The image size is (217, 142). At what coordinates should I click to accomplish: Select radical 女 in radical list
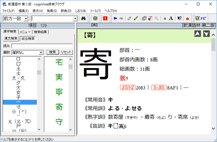[18, 93]
